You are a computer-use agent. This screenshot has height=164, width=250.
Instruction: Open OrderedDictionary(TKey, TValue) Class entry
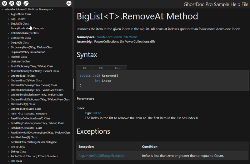point(34,85)
